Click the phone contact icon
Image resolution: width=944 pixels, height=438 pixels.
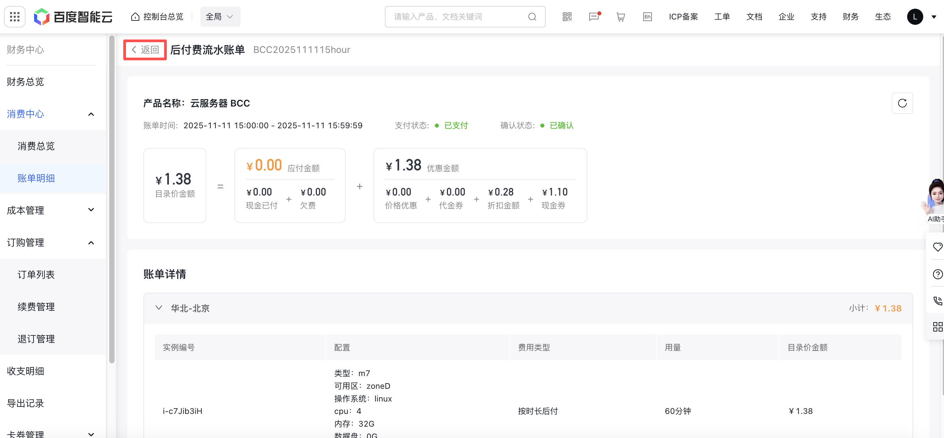pyautogui.click(x=937, y=301)
